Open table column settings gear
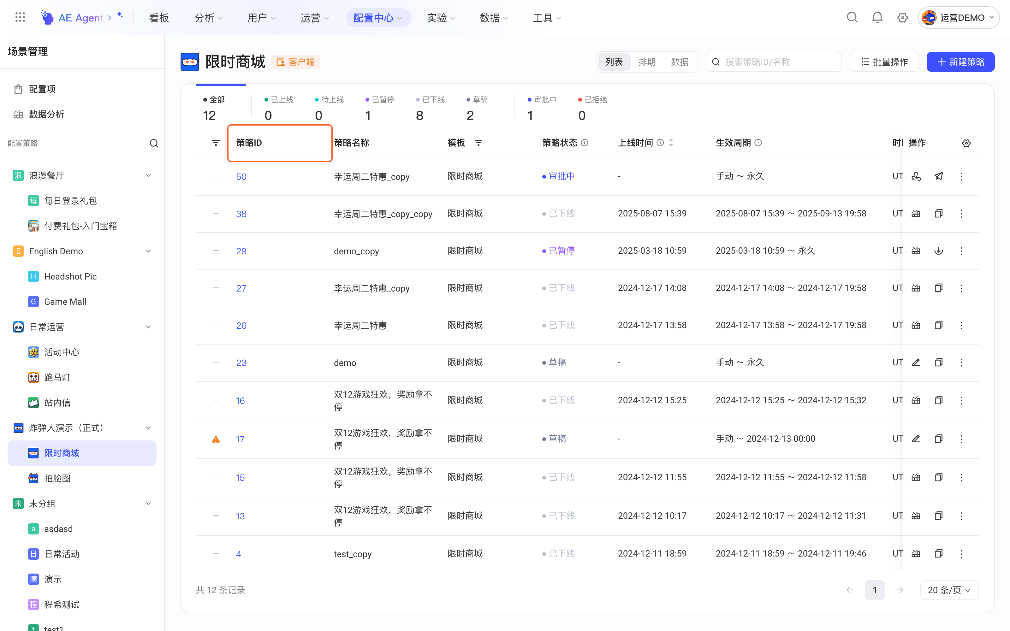Viewport: 1010px width, 631px height. tap(966, 143)
